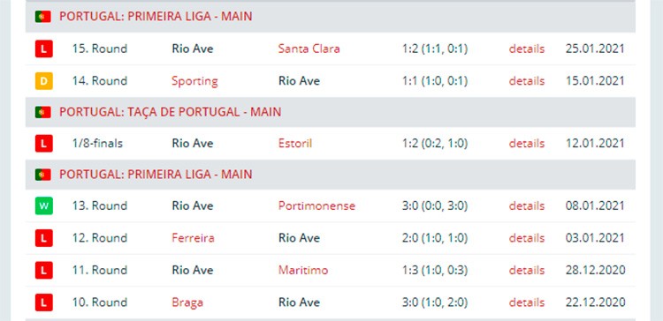Go to the Portimonense team page
The image size is (663, 321).
[316, 205]
